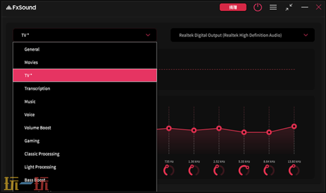Click the 2.52 kHz EQ band point

pos(219,128)
